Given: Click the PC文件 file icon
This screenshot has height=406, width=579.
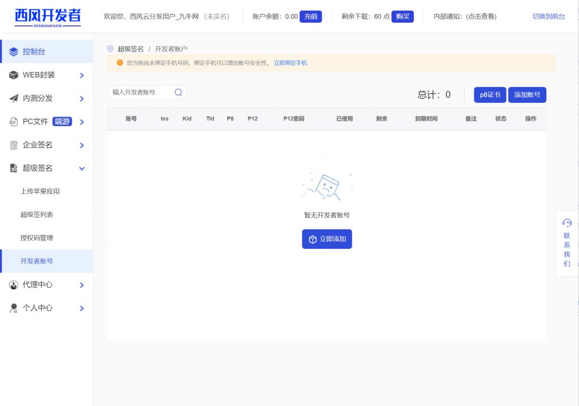Looking at the screenshot, I should point(14,122).
